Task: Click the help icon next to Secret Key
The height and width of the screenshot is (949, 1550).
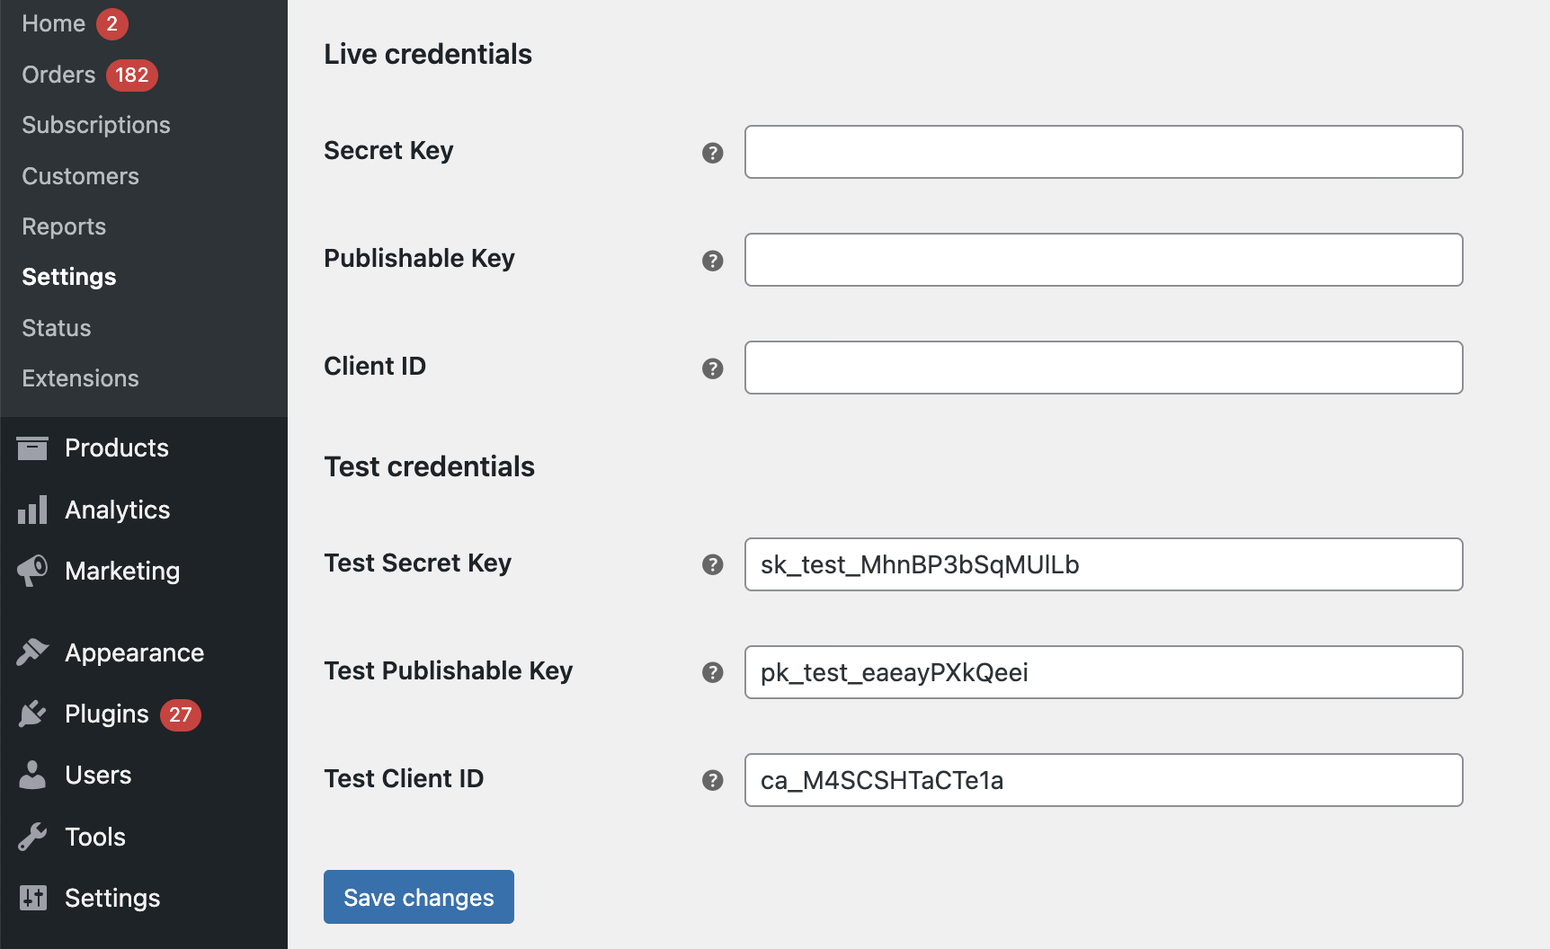Action: pyautogui.click(x=712, y=153)
